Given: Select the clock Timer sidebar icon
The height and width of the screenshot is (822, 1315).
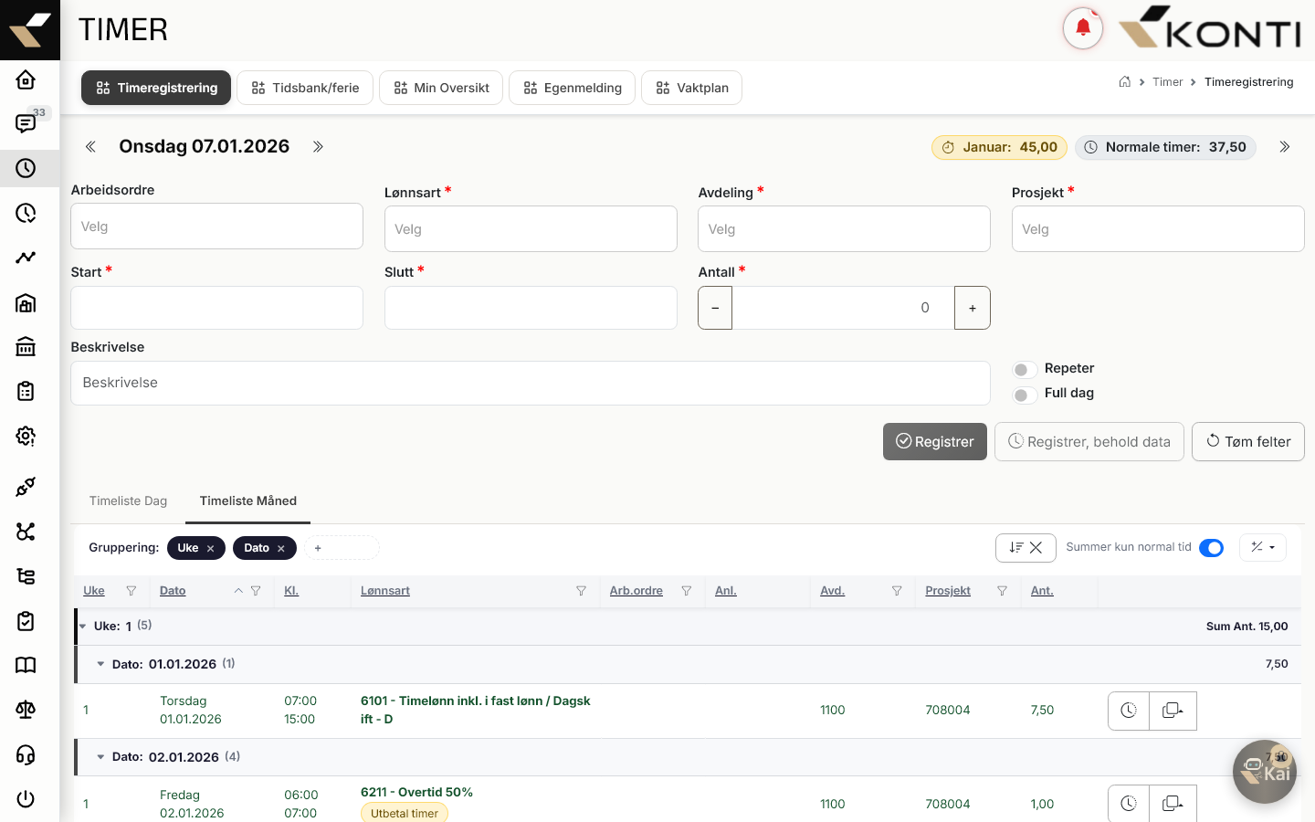Looking at the screenshot, I should [x=26, y=168].
